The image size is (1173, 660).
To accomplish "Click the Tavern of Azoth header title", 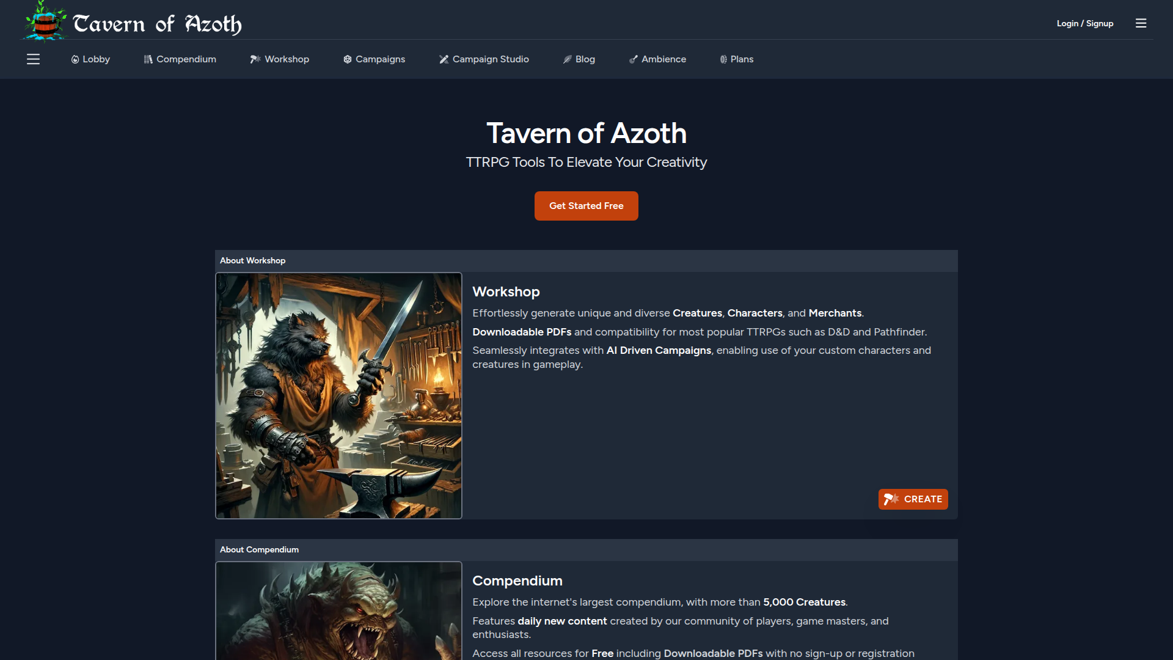I will (158, 24).
